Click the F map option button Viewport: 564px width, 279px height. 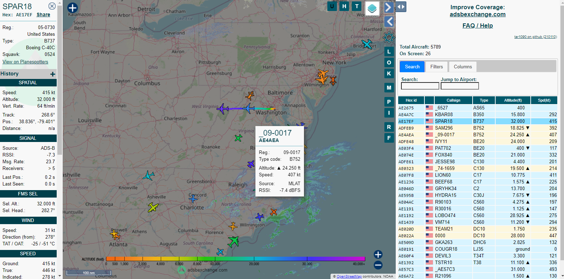389,138
